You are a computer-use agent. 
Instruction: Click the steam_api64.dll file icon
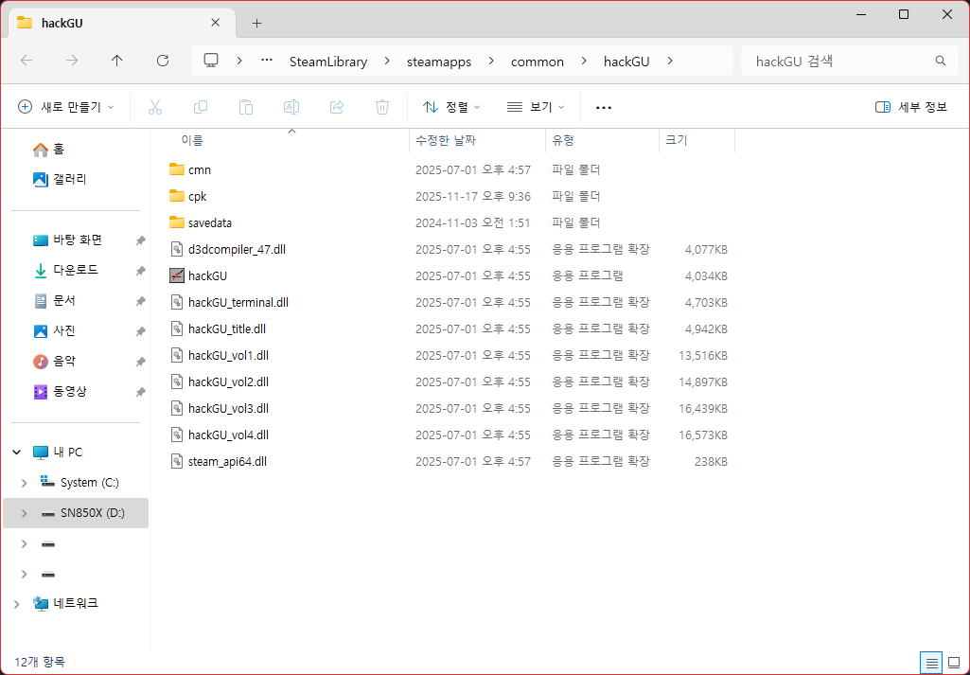[177, 462]
